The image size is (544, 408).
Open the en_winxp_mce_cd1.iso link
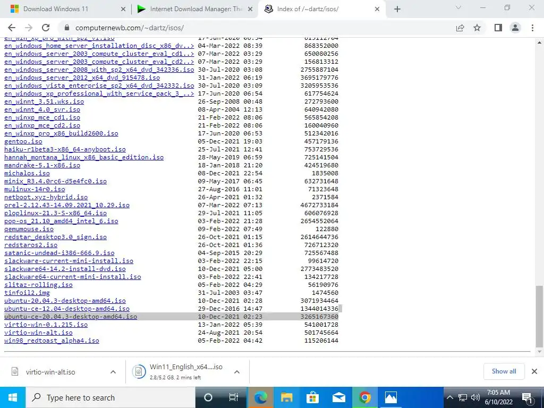click(x=42, y=117)
